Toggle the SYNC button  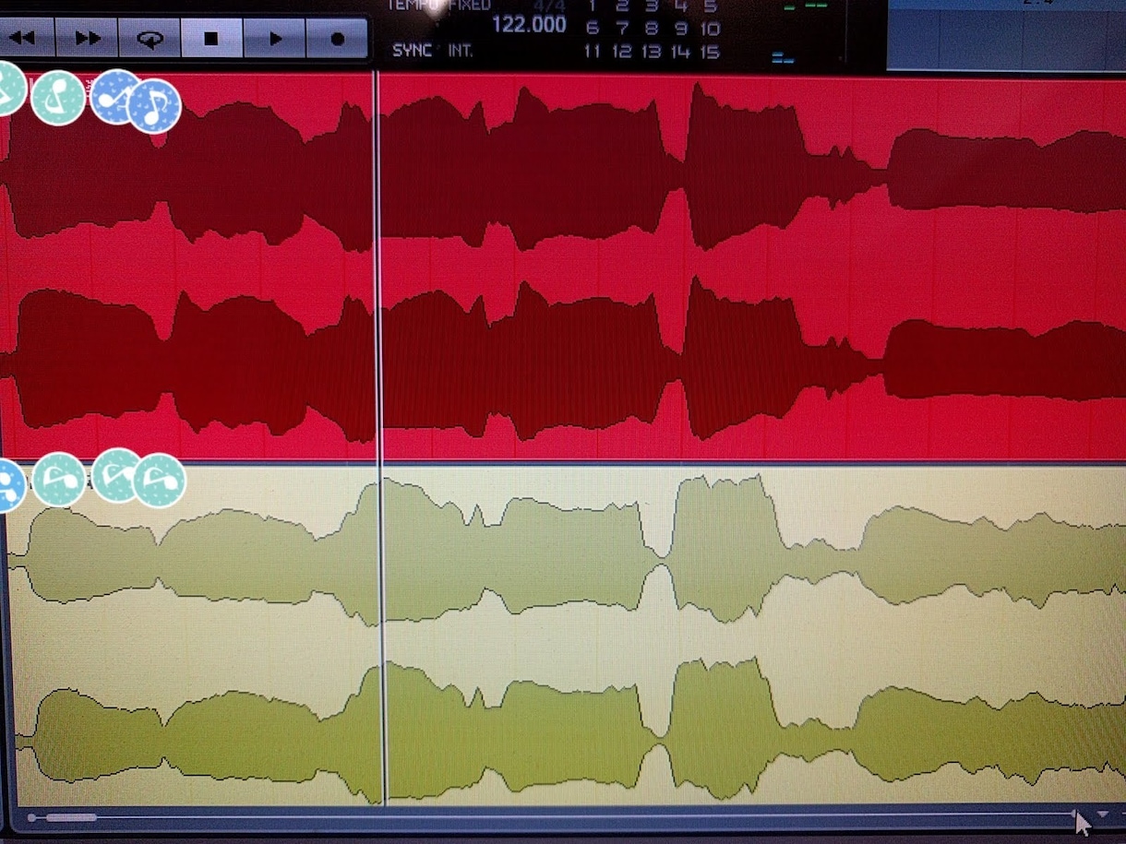point(412,50)
